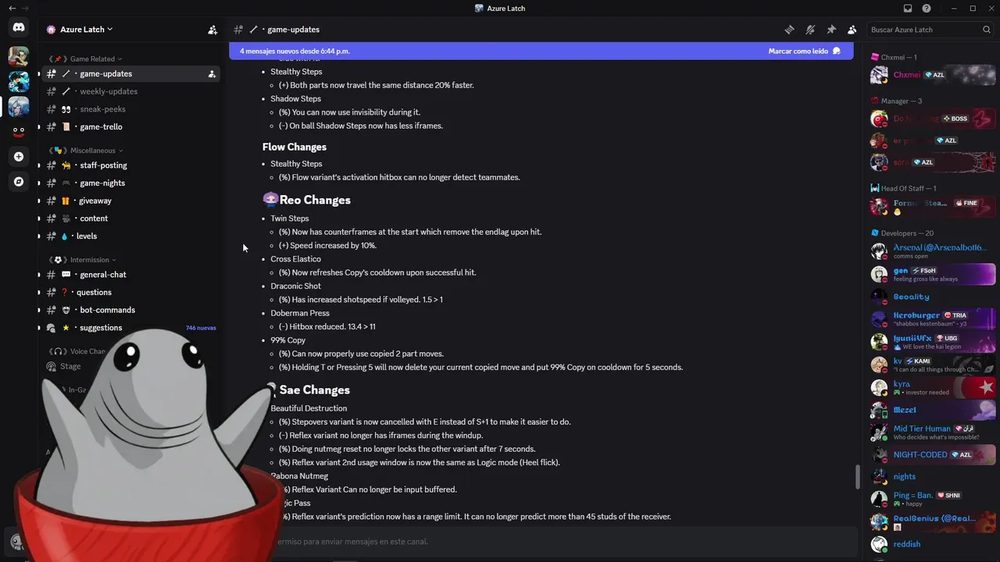Collapse the Miscellaneous category
The image size is (1000, 562).
click(86, 151)
